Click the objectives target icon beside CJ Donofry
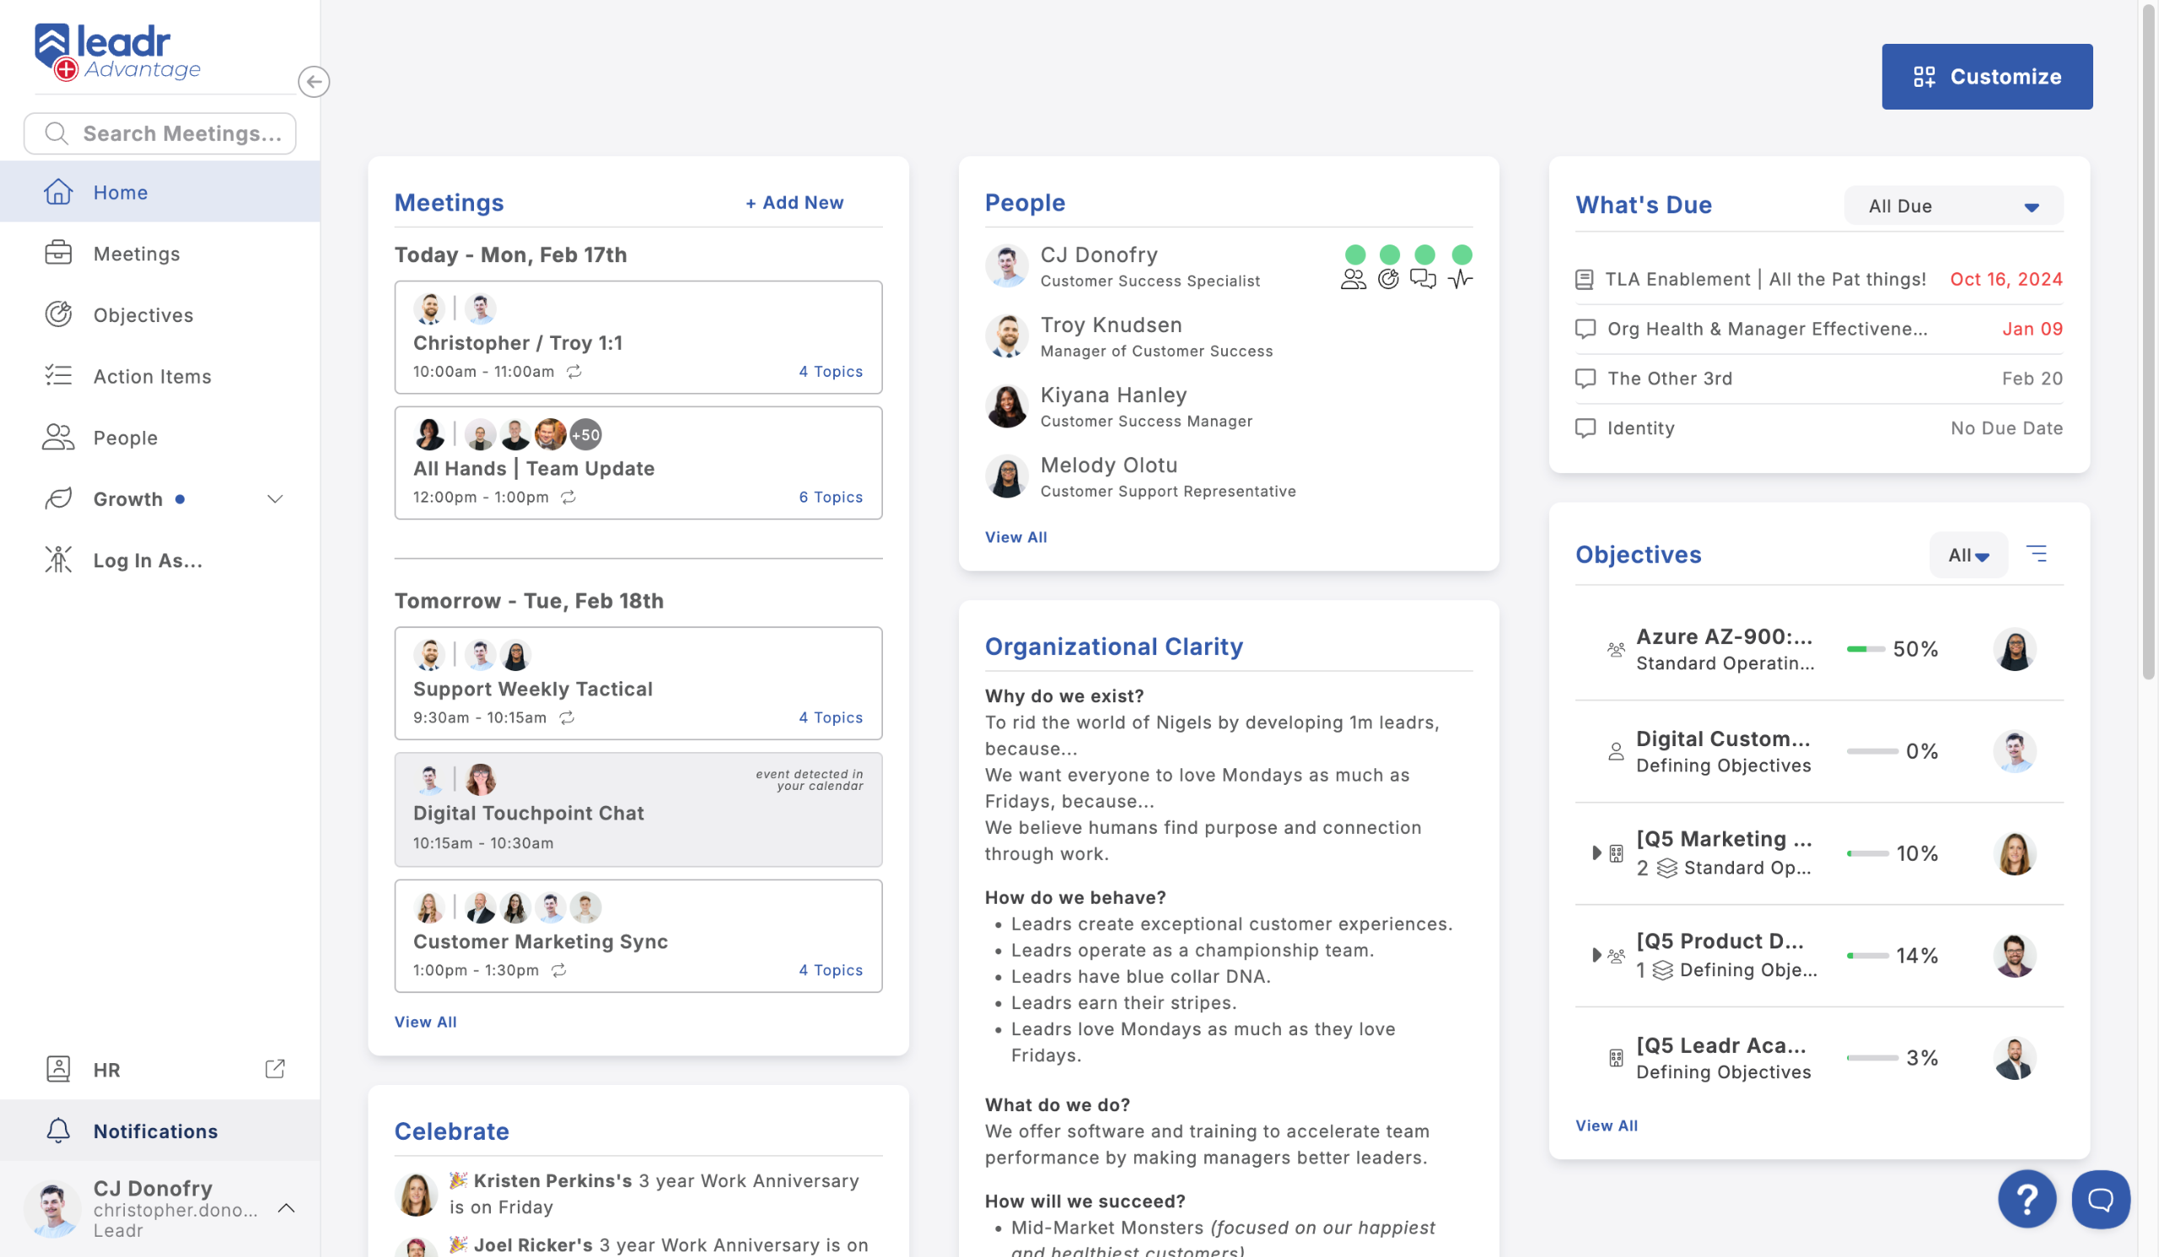Screen dimensions: 2159x1257 tap(1388, 278)
